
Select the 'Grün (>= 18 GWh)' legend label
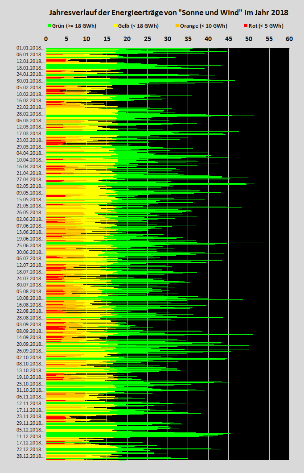(x=74, y=26)
